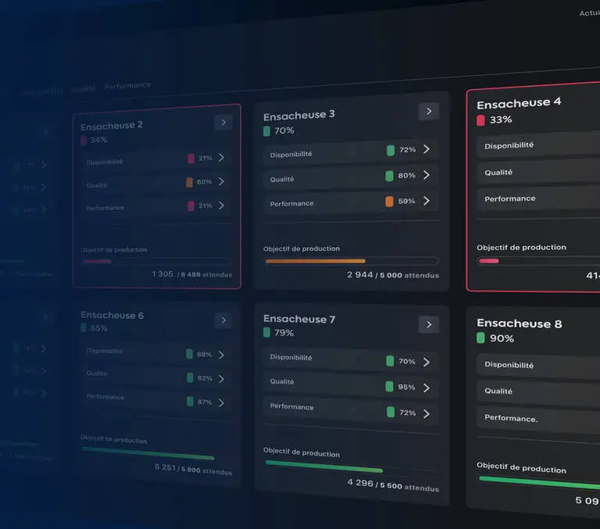Click Ensacheuse 3 orange production progress bar
Viewport: 600px width, 529px height.
click(x=316, y=261)
